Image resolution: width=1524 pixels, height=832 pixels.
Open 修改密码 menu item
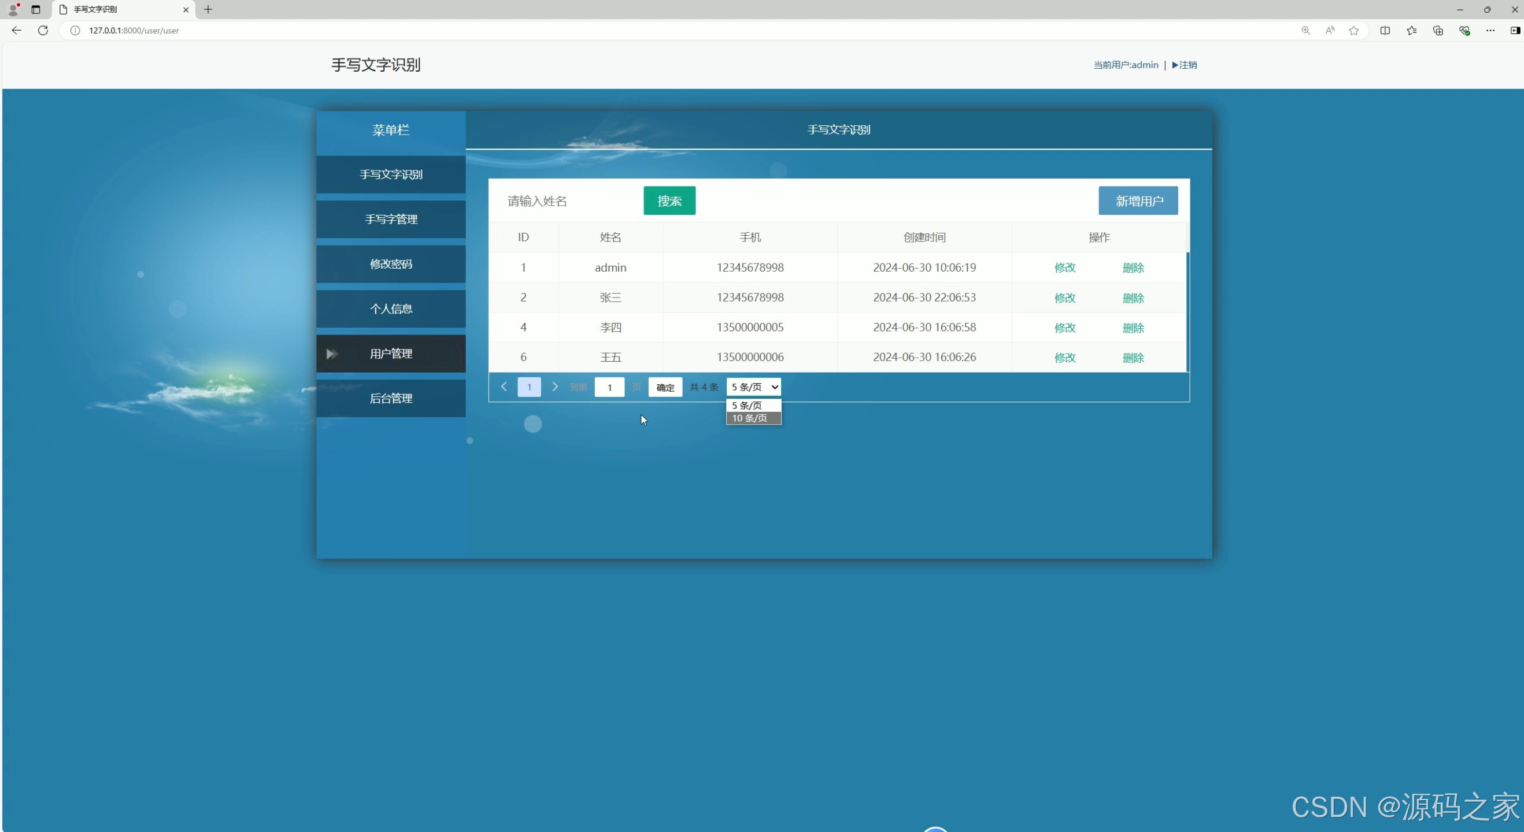[x=390, y=263]
